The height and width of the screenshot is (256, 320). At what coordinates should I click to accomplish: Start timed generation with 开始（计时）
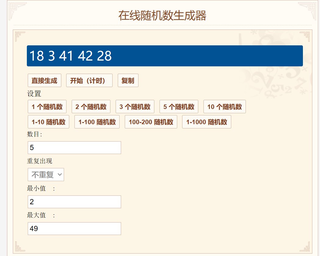click(89, 80)
